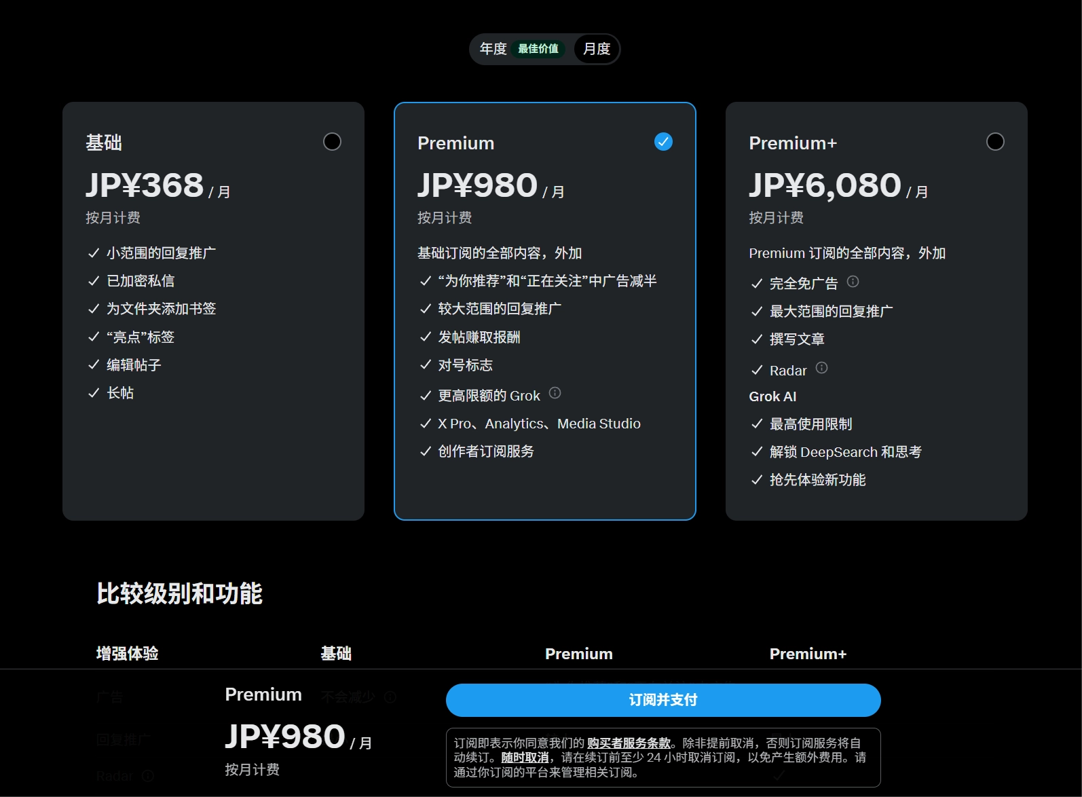Click 小范围的回复推广 feature
1082x797 pixels.
coord(161,253)
